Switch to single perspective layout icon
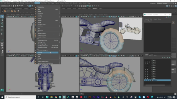Image resolution: width=177 pixels, height=99 pixels. click(x=2, y=45)
